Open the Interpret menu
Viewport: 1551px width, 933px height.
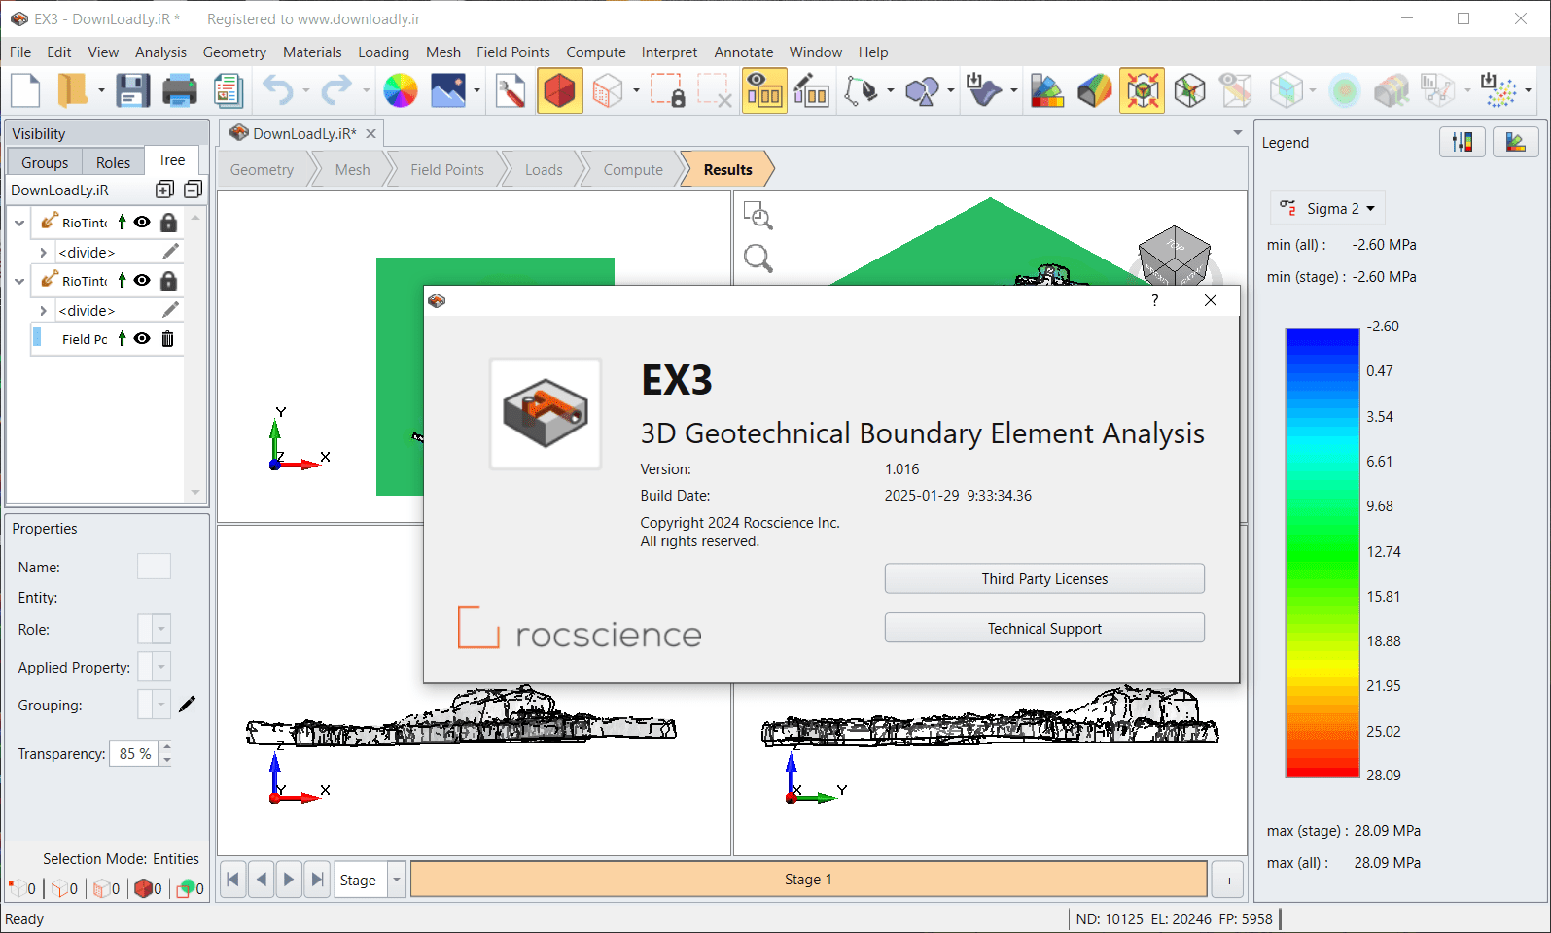point(668,52)
